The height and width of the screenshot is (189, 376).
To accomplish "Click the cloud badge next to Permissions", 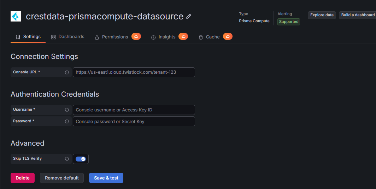I will (x=136, y=36).
